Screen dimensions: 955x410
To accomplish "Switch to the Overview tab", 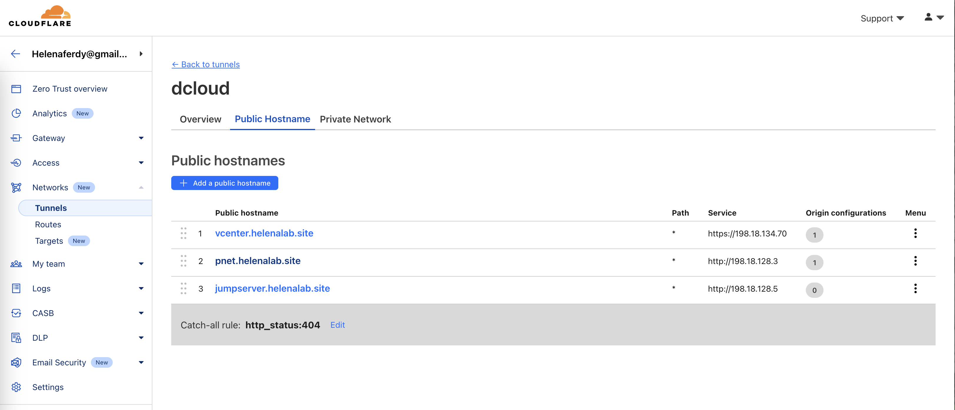I will [200, 119].
